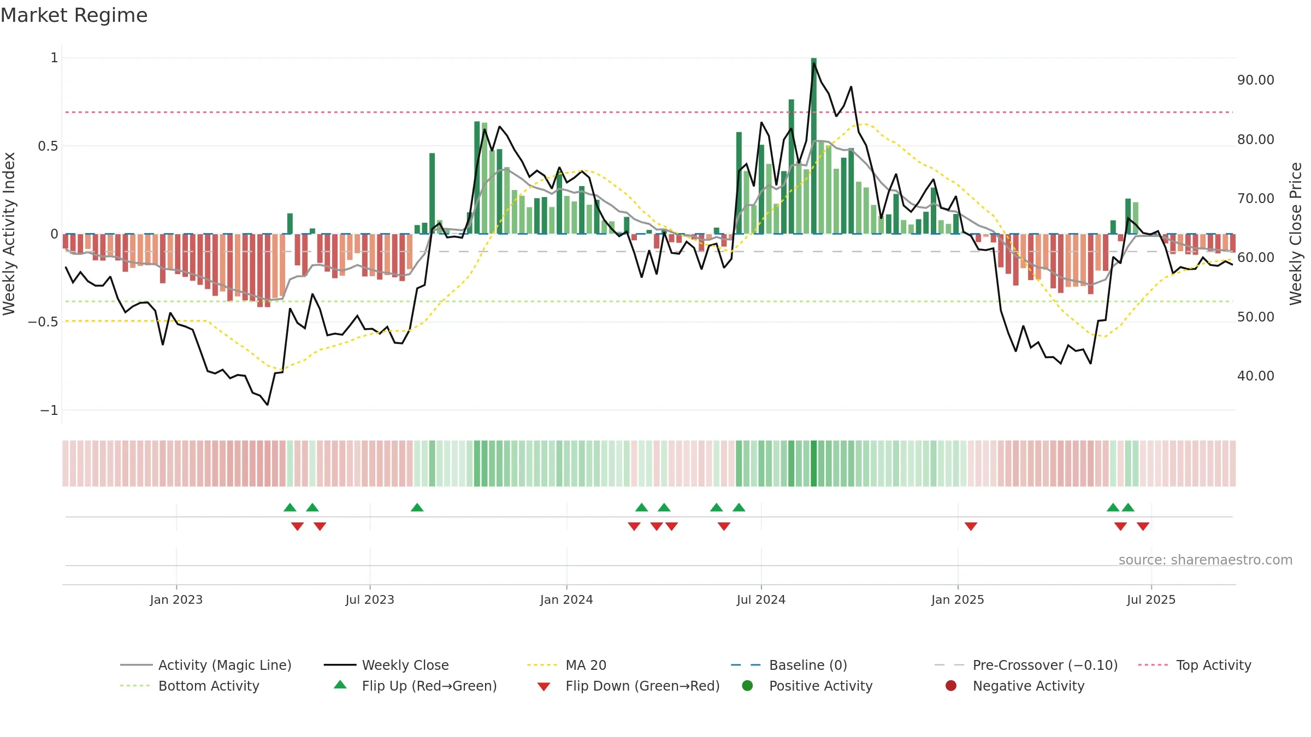Image resolution: width=1311 pixels, height=737 pixels.
Task: Click the −1 activity axis label
Action: (49, 411)
